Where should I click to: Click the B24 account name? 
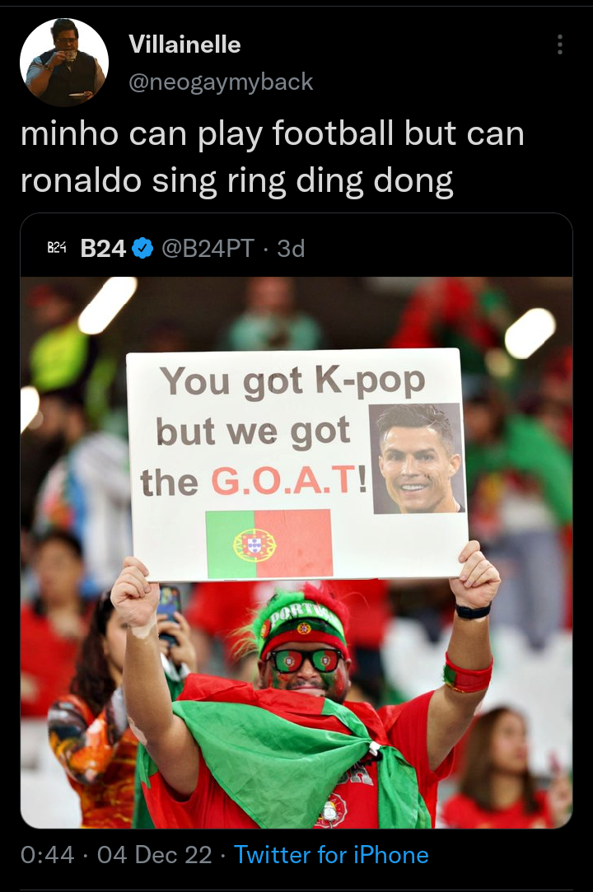pyautogui.click(x=103, y=248)
